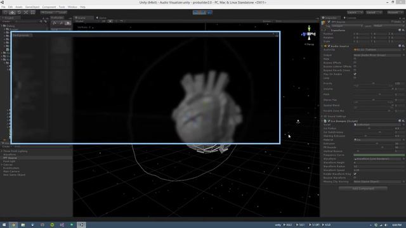Toggle the FFT Source object active checkbox
406x228 pixels.
pyautogui.click(x=329, y=22)
